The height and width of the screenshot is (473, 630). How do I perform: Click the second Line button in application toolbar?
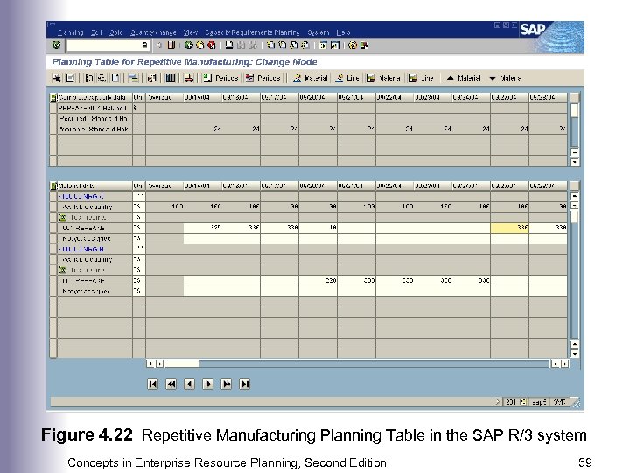421,78
